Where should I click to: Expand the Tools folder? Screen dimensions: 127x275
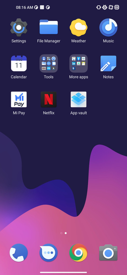pyautogui.click(x=49, y=63)
